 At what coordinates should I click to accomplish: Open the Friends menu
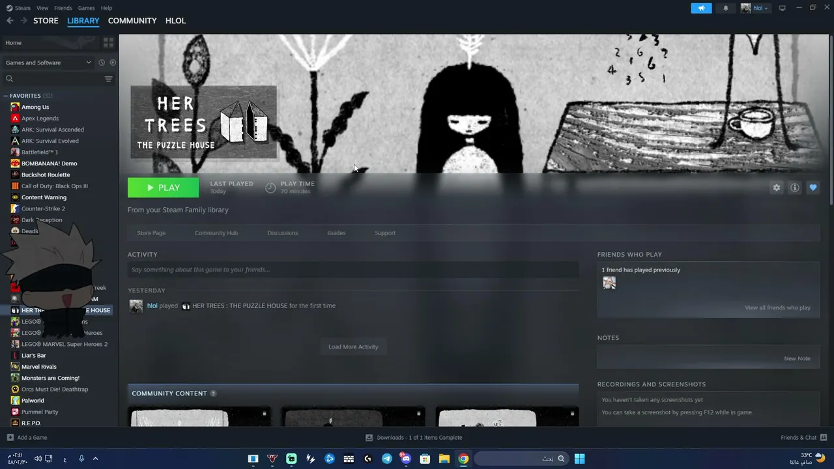(63, 8)
